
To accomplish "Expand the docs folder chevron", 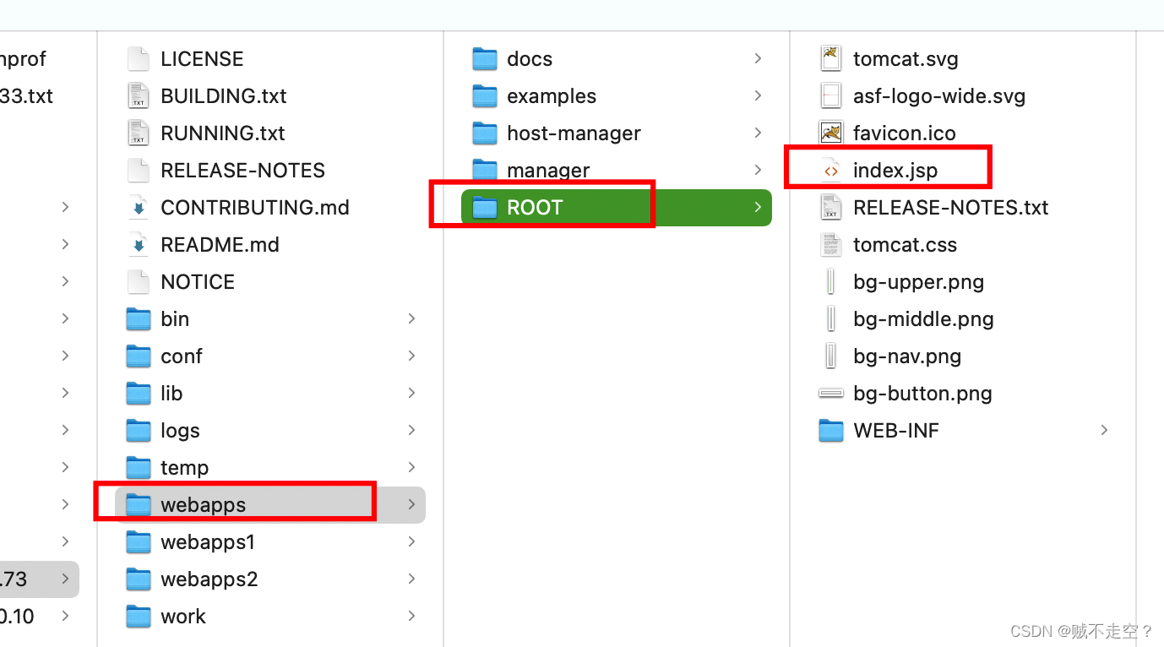I will point(758,58).
